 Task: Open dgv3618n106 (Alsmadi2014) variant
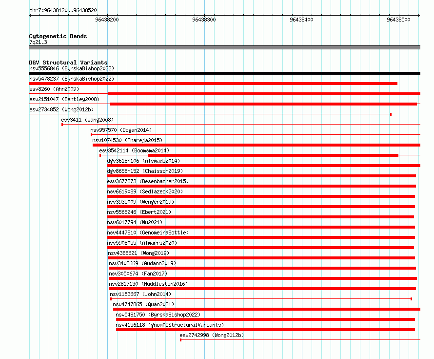(x=143, y=161)
